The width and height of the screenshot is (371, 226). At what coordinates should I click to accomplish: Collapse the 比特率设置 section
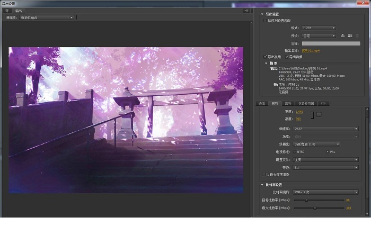click(x=262, y=185)
